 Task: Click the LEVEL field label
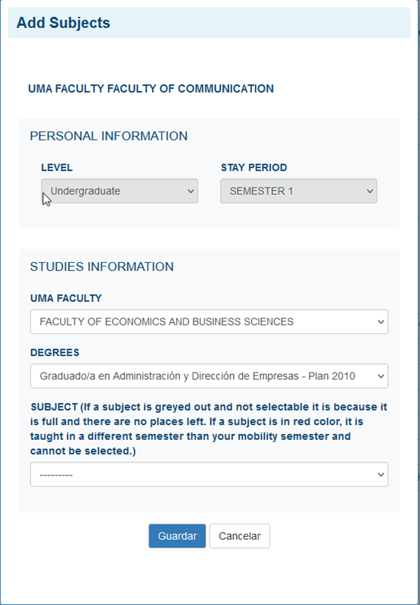coord(57,167)
